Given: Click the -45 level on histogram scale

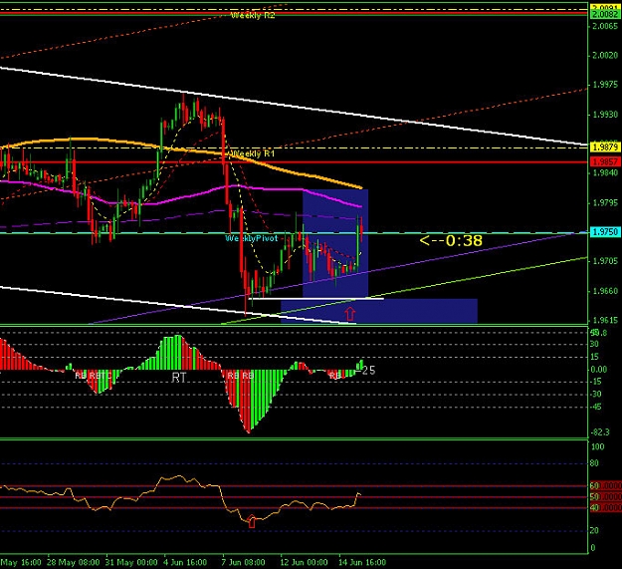Looking at the screenshot, I should click(596, 407).
